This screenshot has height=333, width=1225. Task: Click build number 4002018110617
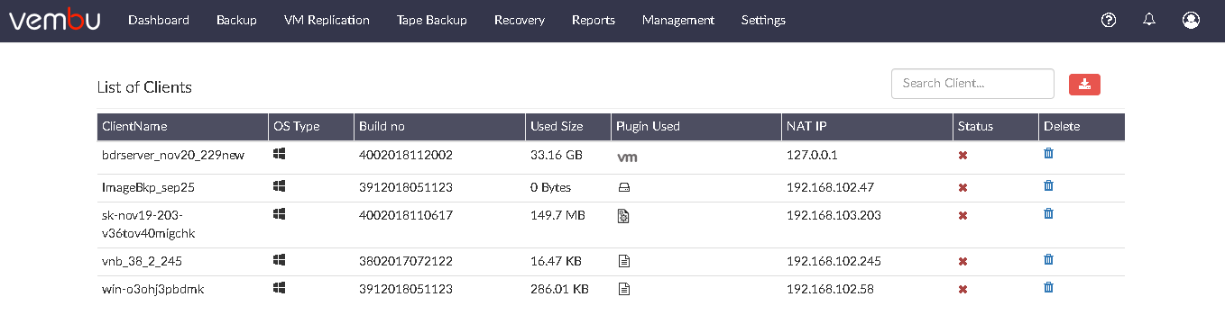(405, 216)
